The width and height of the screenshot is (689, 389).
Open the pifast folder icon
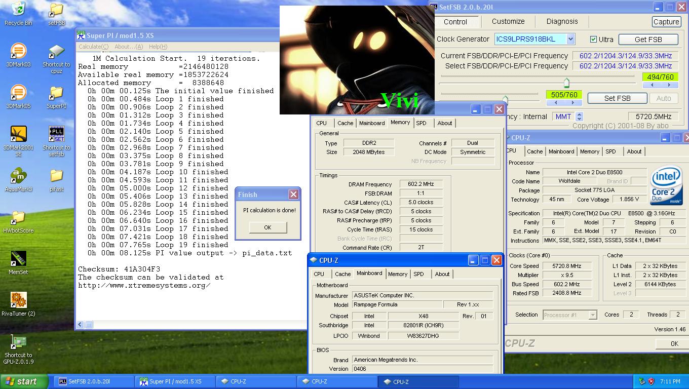coord(56,176)
